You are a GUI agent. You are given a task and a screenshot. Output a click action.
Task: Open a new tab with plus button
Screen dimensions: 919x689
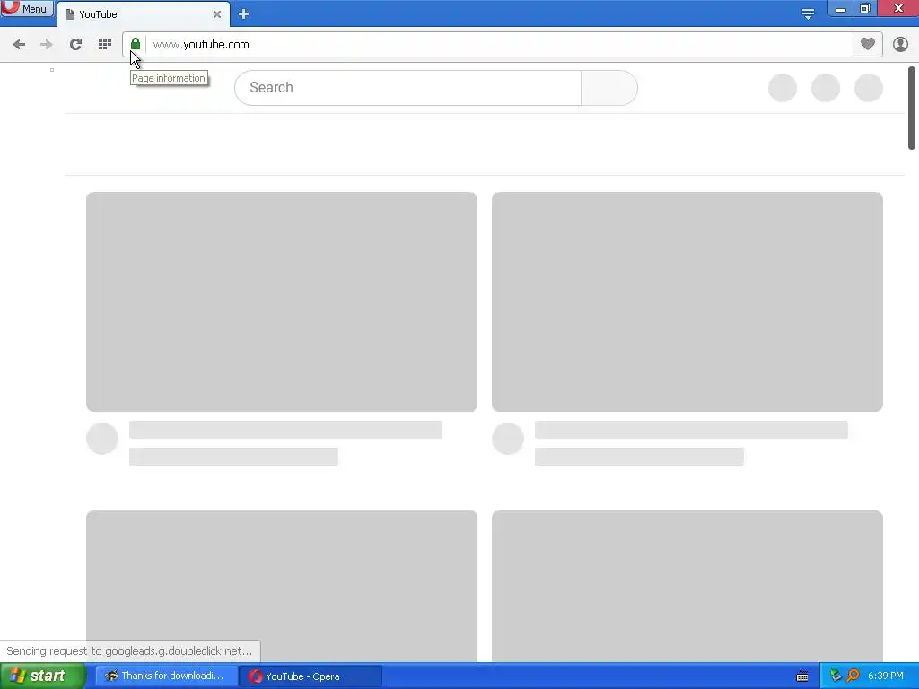tap(244, 14)
